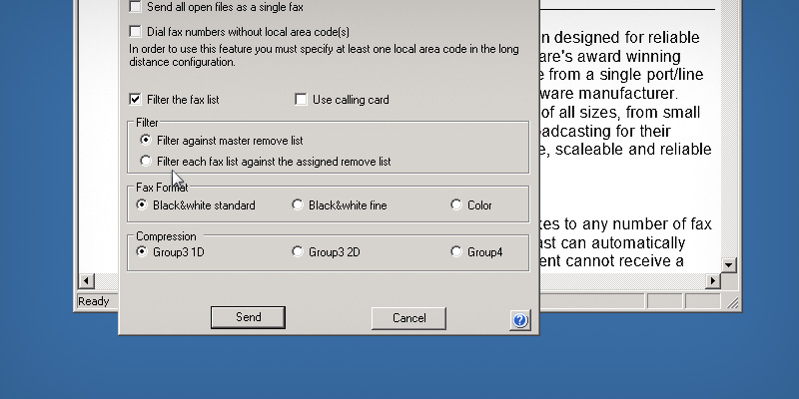Viewport: 799px width, 399px height.
Task: Uncheck the 'Filter the fax list' checkbox
Action: tap(135, 100)
